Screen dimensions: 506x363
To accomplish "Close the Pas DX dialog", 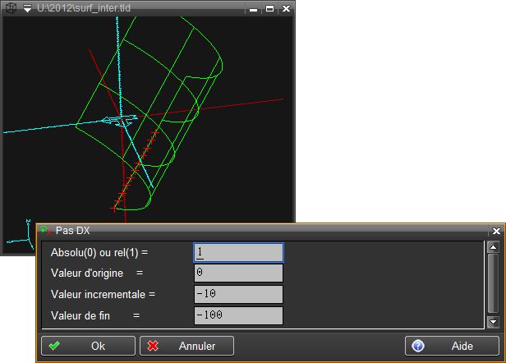I will pyautogui.click(x=495, y=232).
